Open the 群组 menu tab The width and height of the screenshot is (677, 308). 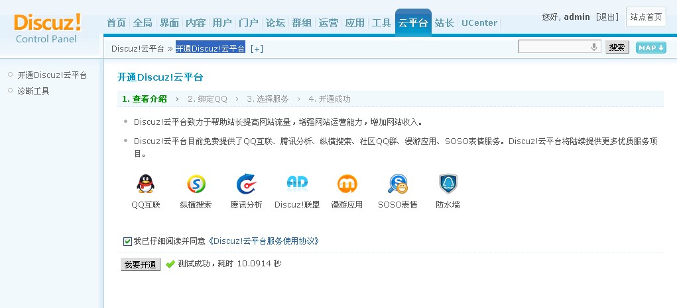(x=302, y=22)
